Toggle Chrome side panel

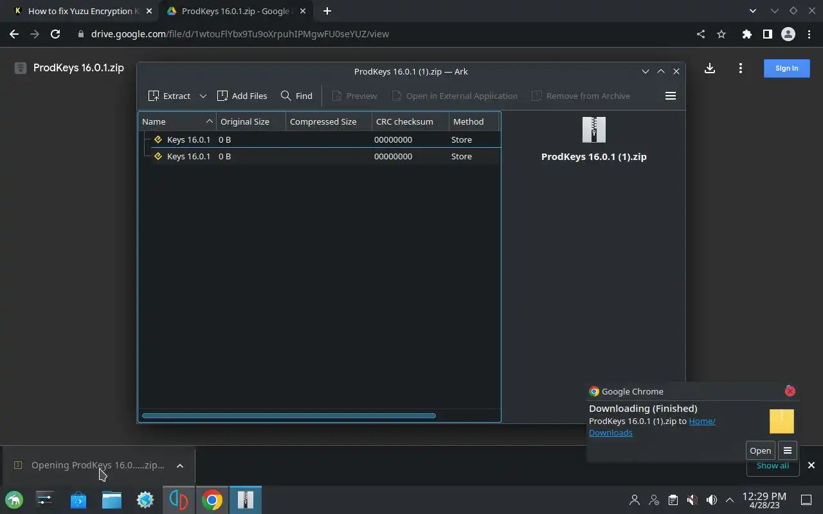767,34
